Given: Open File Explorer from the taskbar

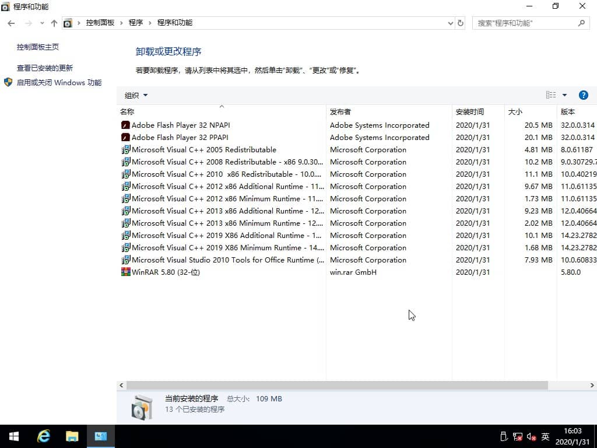Looking at the screenshot, I should 72,436.
